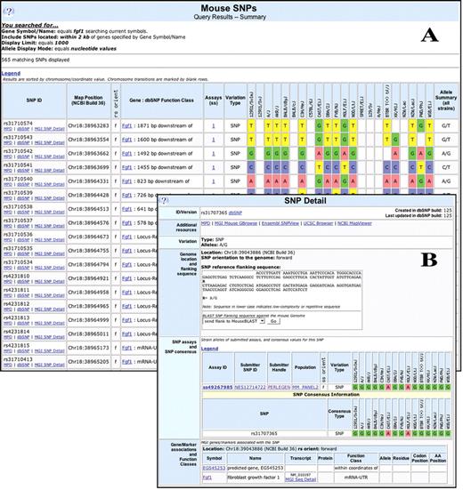463x490 pixels.
Task: Click the Go button next to MouseBLAST dropdown
Action: click(x=273, y=321)
